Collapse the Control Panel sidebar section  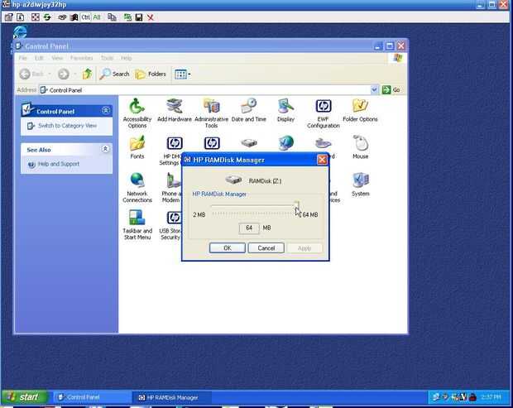106,111
